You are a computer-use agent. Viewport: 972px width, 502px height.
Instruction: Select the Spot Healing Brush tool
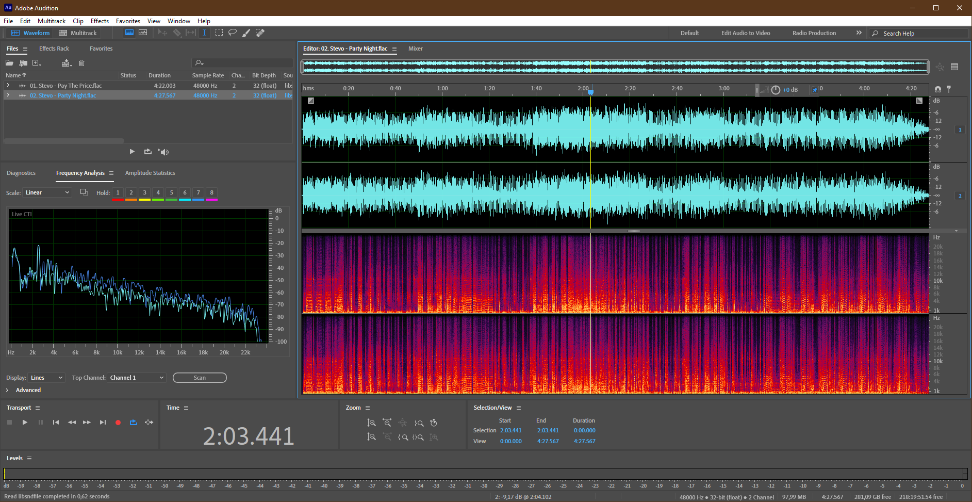point(260,33)
